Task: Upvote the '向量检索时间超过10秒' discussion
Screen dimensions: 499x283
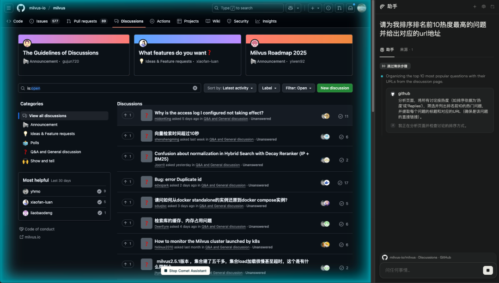Action: [x=128, y=136]
